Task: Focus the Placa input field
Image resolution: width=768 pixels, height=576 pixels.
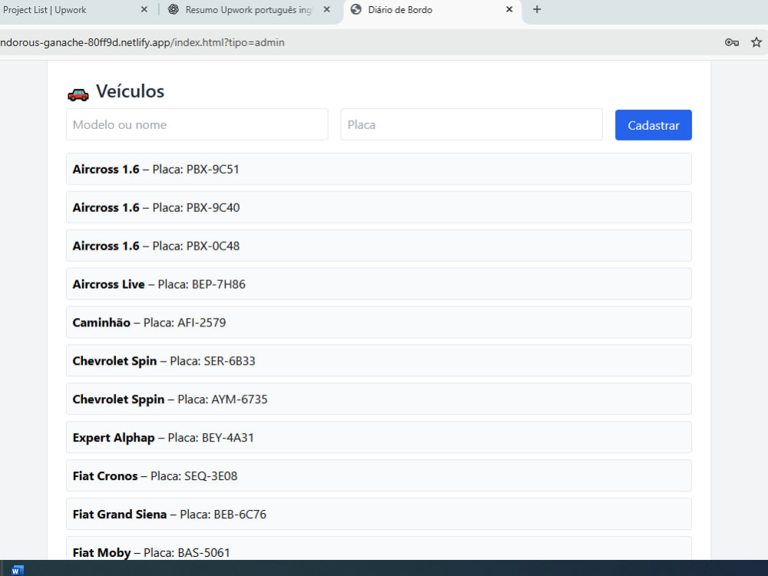Action: (472, 124)
